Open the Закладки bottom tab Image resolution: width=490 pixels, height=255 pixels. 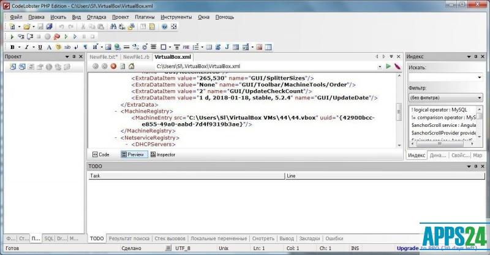pyautogui.click(x=309, y=238)
